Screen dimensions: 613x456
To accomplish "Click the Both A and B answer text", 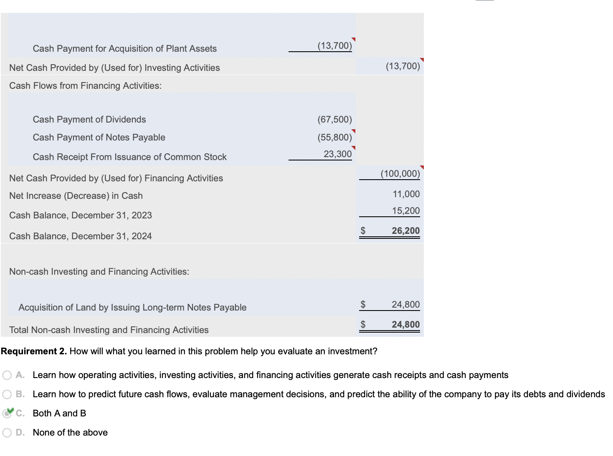I will pos(59,413).
